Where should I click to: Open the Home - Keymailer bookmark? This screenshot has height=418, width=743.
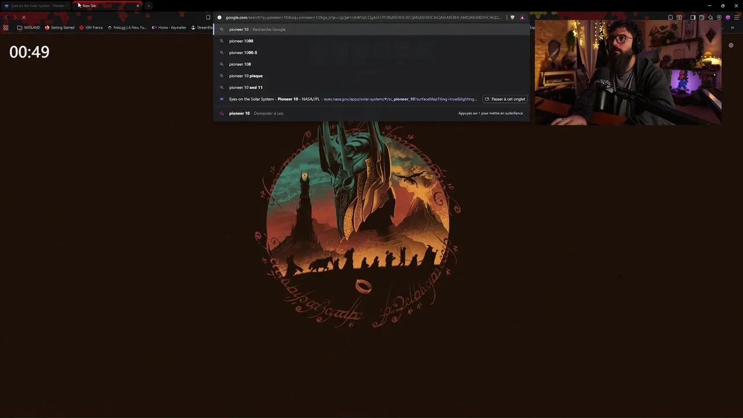169,27
